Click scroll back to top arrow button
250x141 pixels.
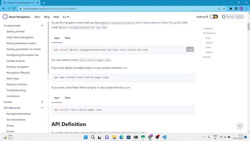pyautogui.click(x=240, y=126)
